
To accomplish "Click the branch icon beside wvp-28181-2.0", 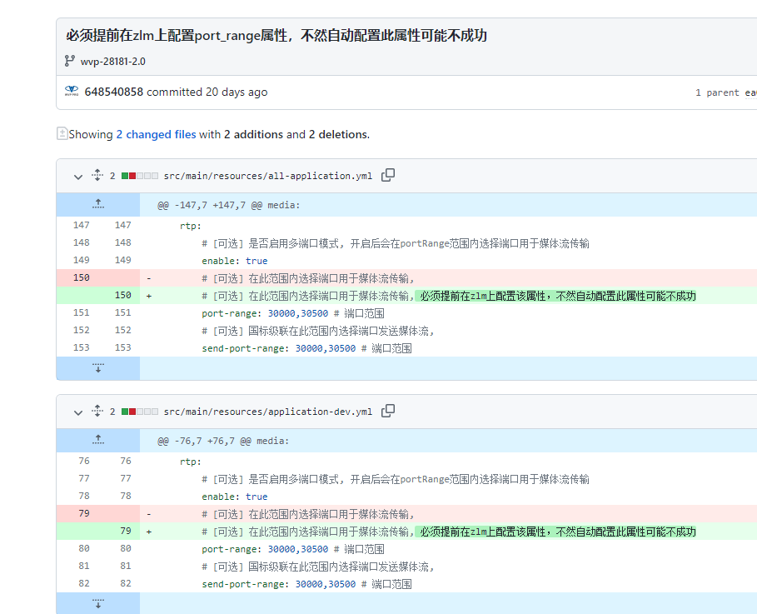I will [x=68, y=60].
